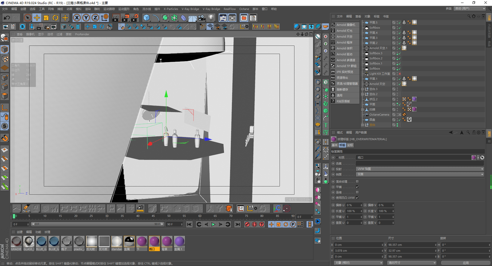Add a cube primitive object
The width and height of the screenshot is (492, 266).
[146, 18]
